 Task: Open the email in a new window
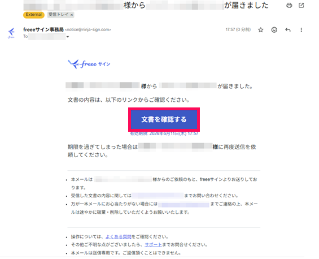[x=301, y=5]
